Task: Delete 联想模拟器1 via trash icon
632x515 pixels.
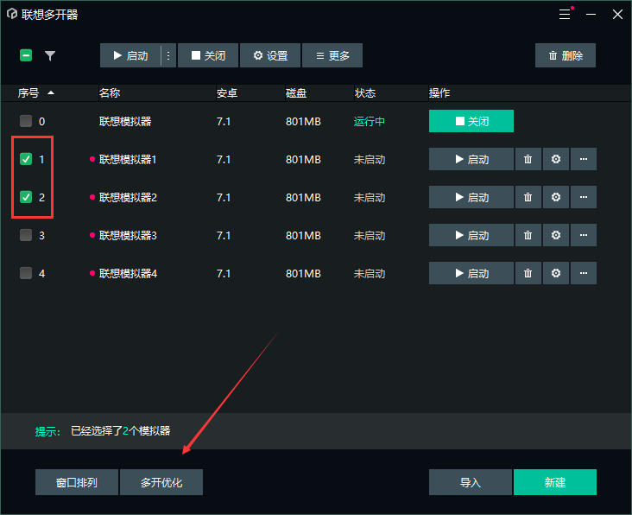Action: pos(528,159)
